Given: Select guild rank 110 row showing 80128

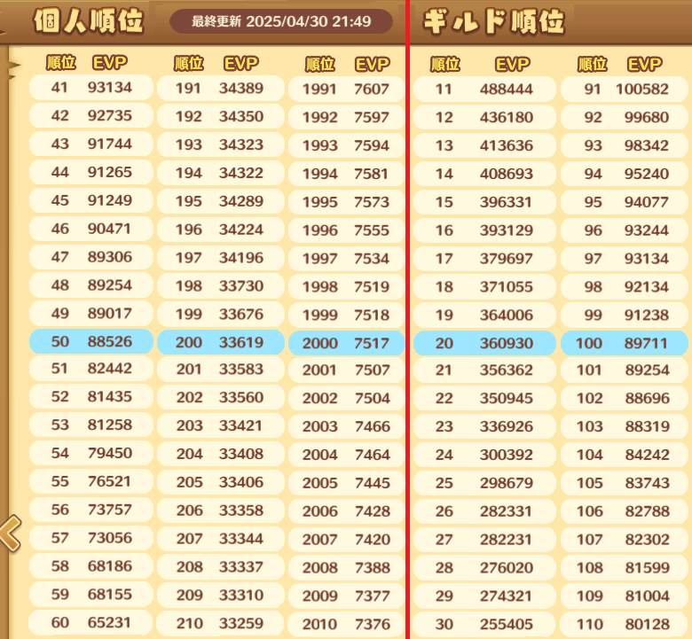Looking at the screenshot, I should (x=625, y=624).
